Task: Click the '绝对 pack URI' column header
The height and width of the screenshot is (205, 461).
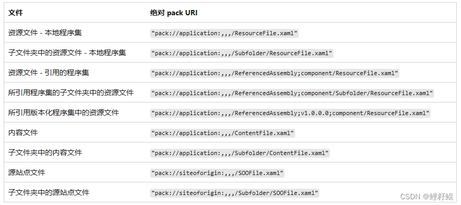Action: pyautogui.click(x=173, y=13)
